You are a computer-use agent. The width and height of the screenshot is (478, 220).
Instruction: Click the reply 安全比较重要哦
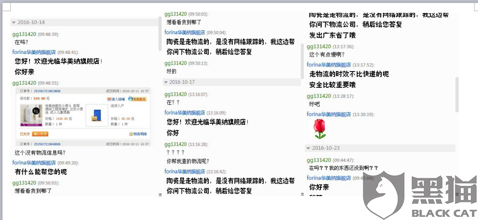click(332, 85)
